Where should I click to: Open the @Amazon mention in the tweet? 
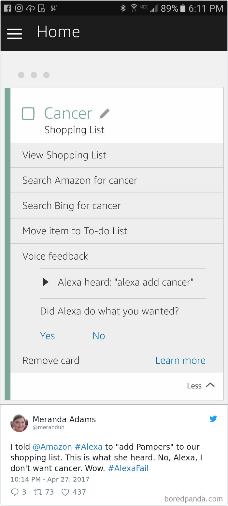point(52,447)
